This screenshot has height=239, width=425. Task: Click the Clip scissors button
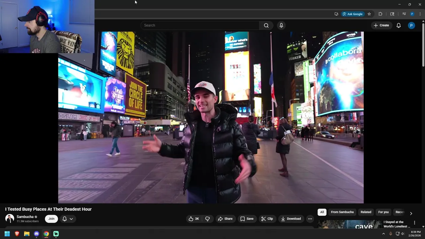(x=267, y=219)
